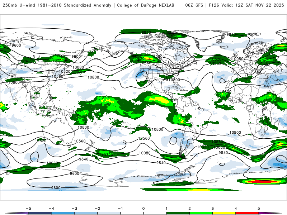Click the bright green color bar segment
Screen dimensions: 287x215
[x=201, y=213]
